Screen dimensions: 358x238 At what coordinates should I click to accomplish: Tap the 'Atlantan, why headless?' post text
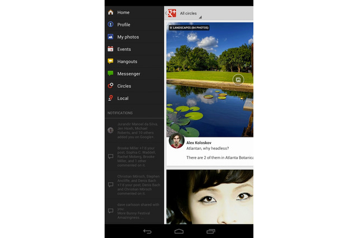[x=208, y=149]
